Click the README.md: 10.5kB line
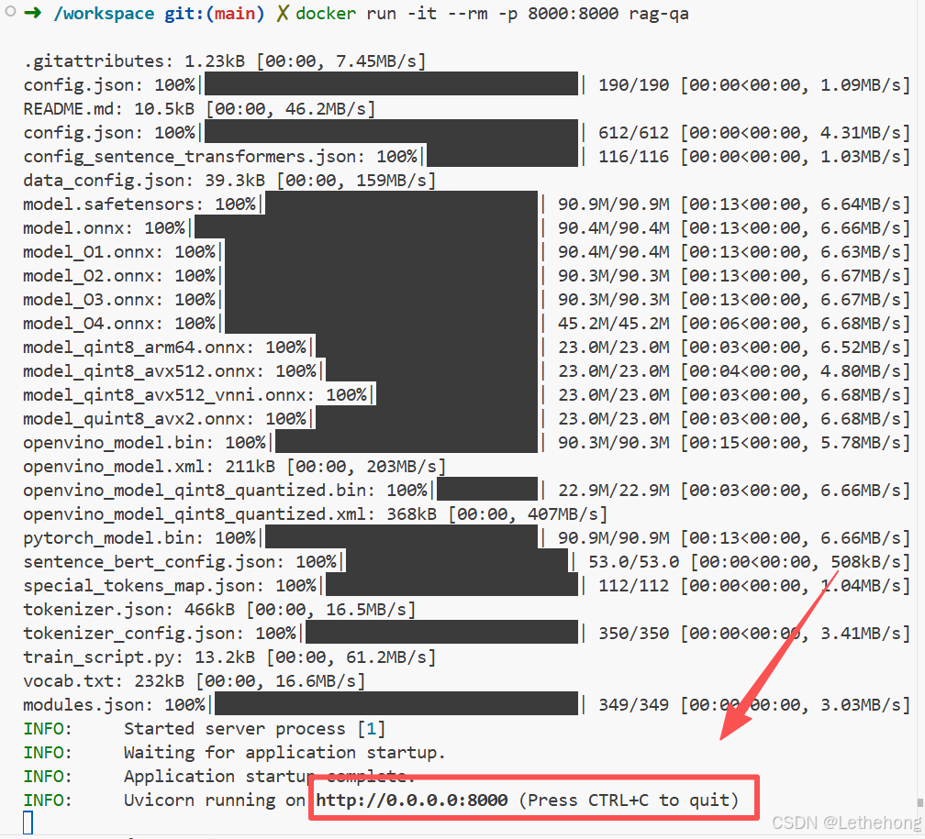Image resolution: width=925 pixels, height=839 pixels. click(199, 108)
